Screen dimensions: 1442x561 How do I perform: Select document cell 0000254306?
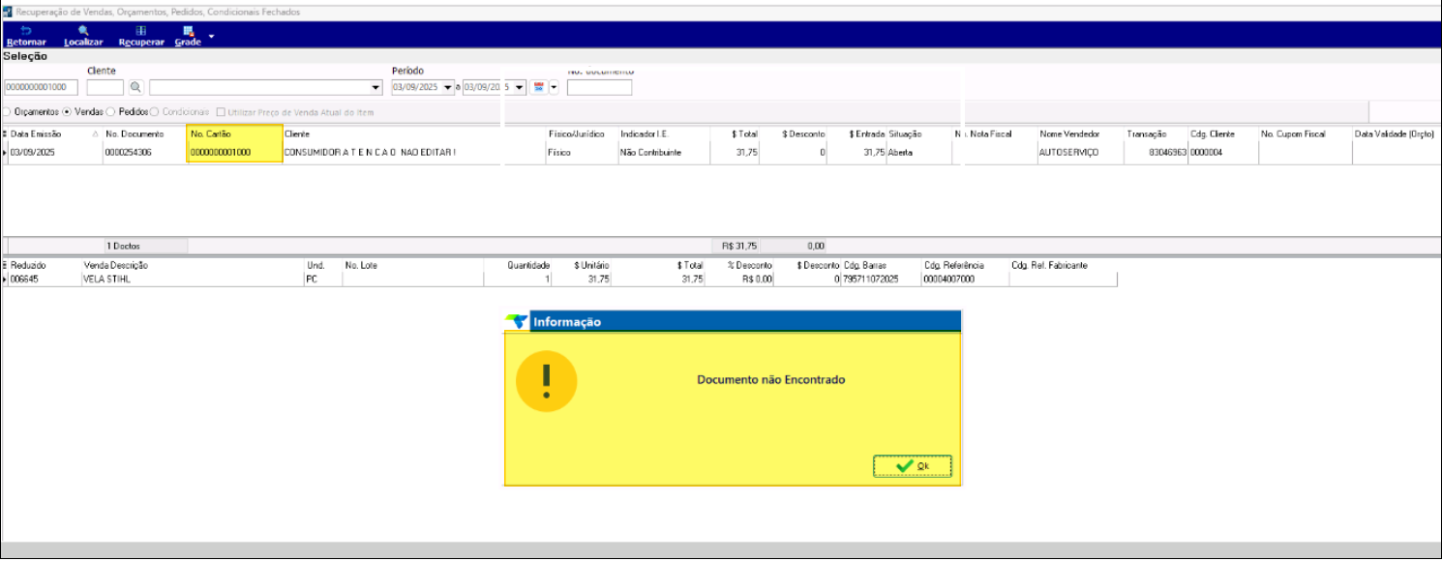[144, 153]
